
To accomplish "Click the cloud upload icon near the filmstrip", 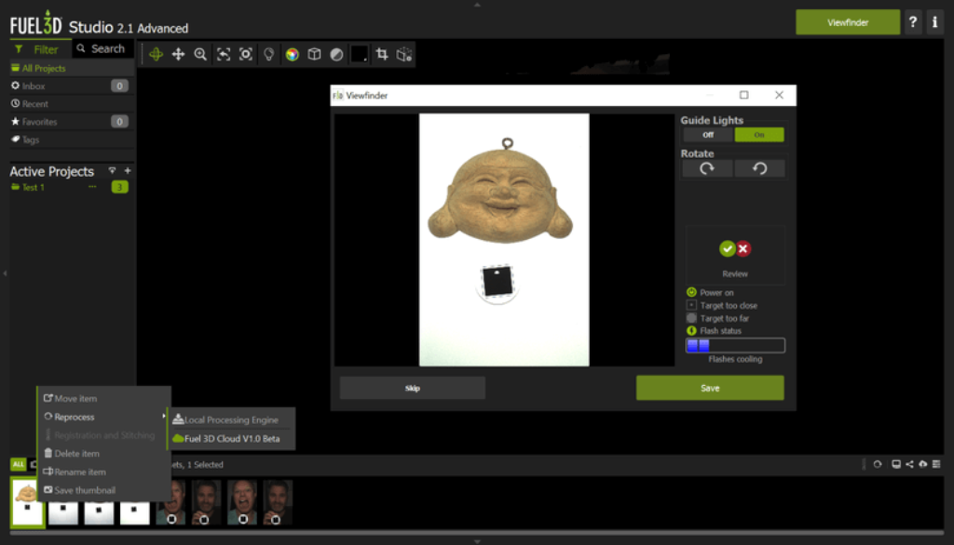I will pyautogui.click(x=922, y=464).
